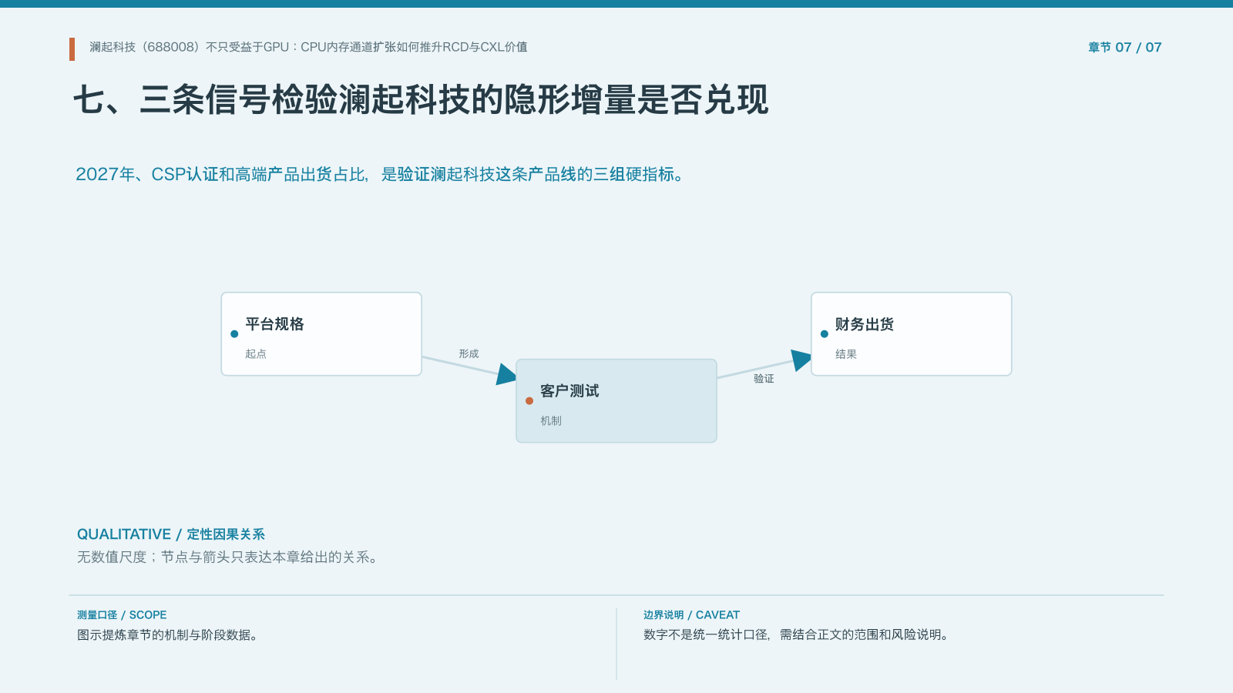This screenshot has width=1233, height=693.
Task: Click the 平台规格 node card
Action: pos(321,334)
